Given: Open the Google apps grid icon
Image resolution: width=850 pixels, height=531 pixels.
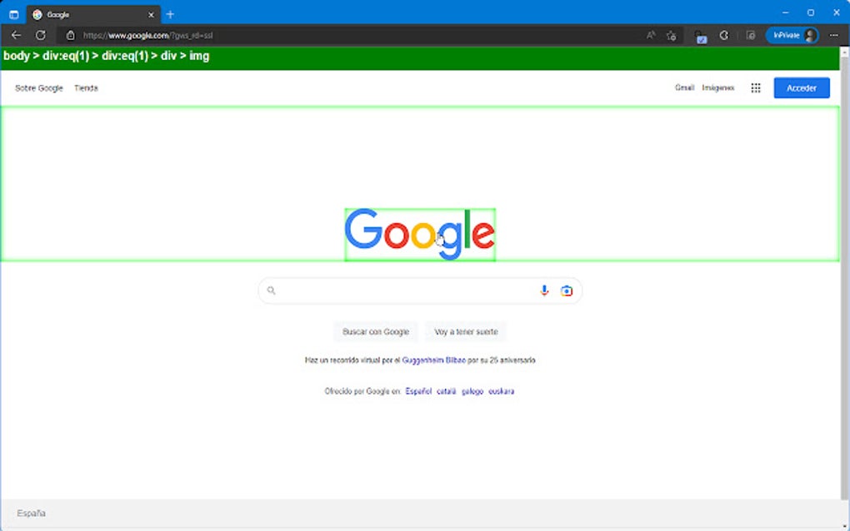Looking at the screenshot, I should pyautogui.click(x=755, y=87).
